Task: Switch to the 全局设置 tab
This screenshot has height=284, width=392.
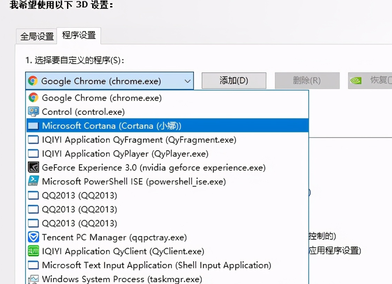Action: [37, 36]
